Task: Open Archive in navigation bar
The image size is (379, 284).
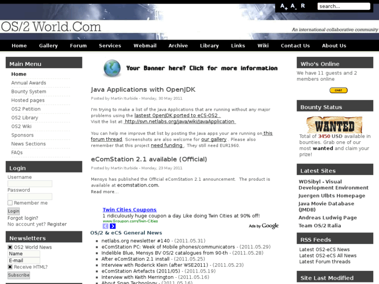Action: 178,46
